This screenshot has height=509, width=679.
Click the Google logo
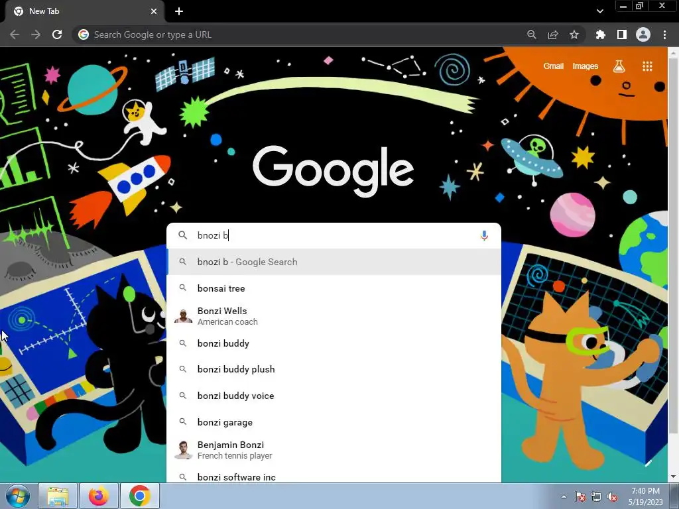[x=333, y=170]
